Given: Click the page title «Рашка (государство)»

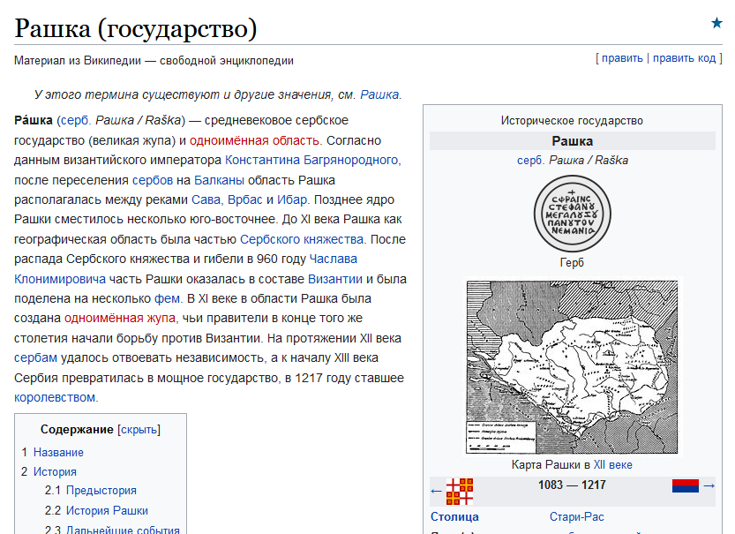Looking at the screenshot, I should click(136, 28).
